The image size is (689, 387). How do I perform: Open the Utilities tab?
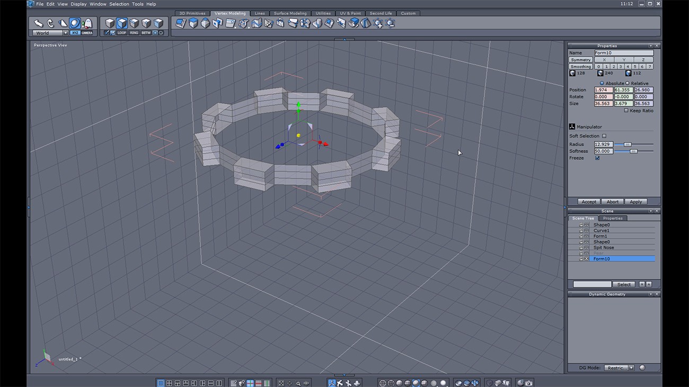[323, 13]
